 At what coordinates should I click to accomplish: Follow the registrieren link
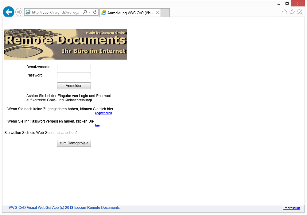[x=103, y=113]
